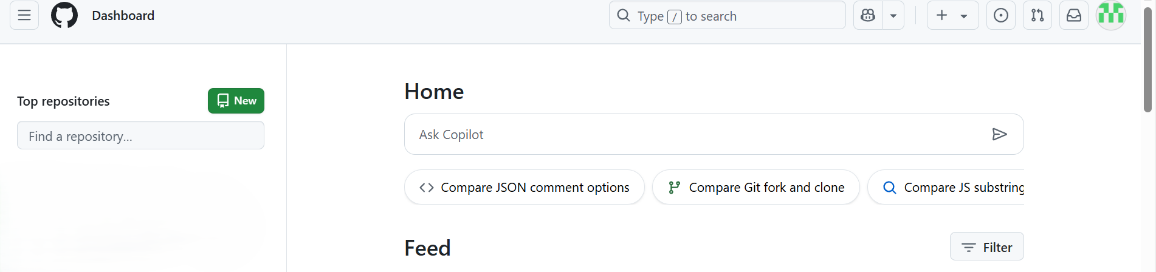Open the Notifications inbox icon
The height and width of the screenshot is (272, 1156).
[1074, 15]
